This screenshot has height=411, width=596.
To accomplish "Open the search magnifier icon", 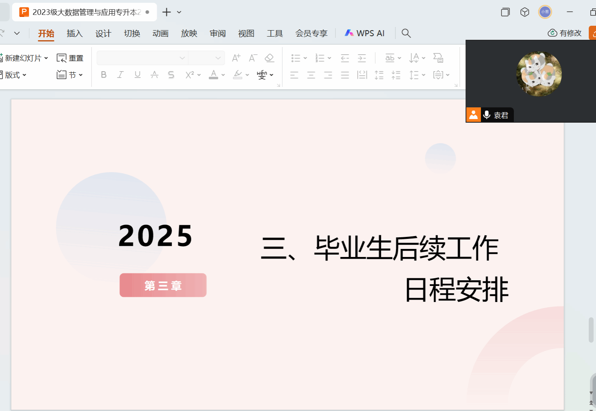I will click(x=406, y=33).
